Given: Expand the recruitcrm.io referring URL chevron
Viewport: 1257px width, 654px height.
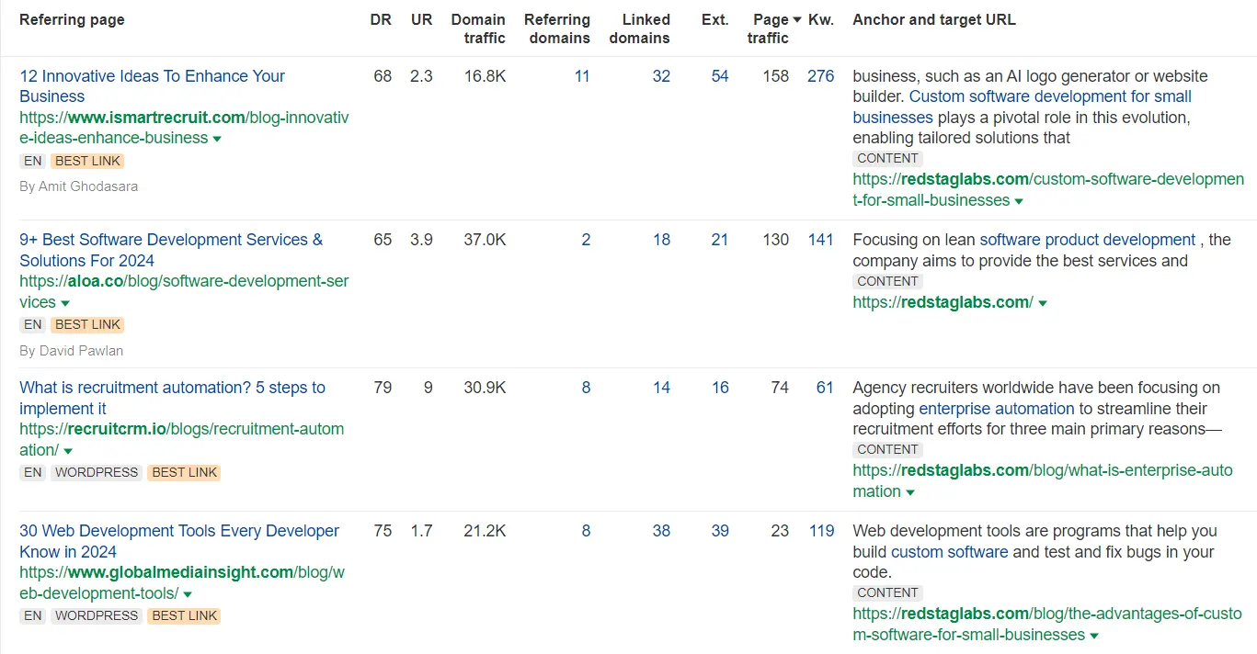Looking at the screenshot, I should pos(68,450).
